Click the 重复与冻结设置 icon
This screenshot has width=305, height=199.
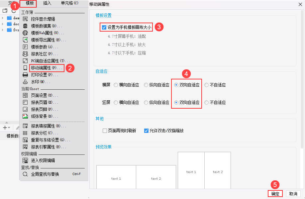pyautogui.click(x=25, y=140)
